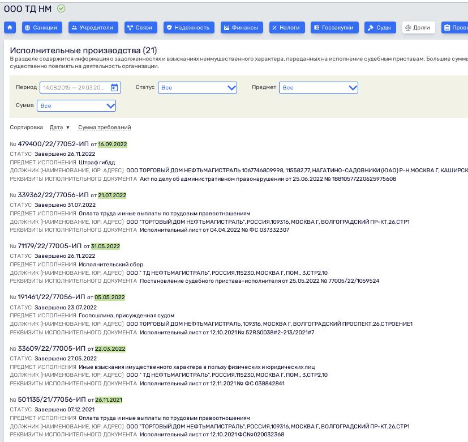
Task: Click the Исполнительные производства (21) heading
Action: click(x=83, y=50)
